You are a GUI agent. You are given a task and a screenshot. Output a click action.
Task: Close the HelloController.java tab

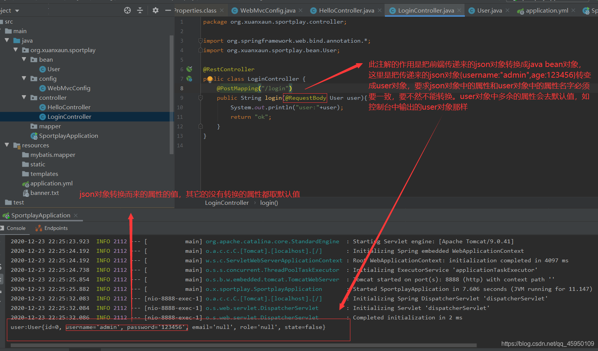[x=380, y=10]
